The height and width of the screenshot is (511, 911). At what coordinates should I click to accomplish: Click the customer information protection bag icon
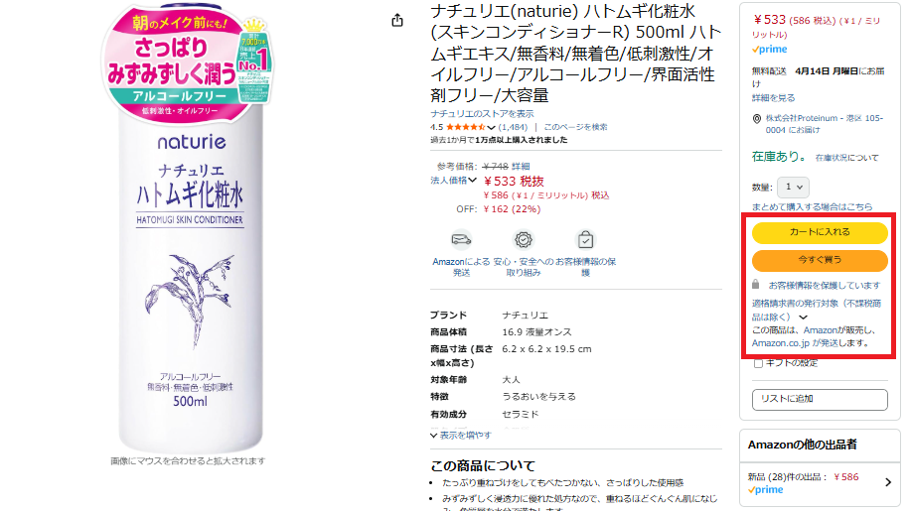coord(585,239)
